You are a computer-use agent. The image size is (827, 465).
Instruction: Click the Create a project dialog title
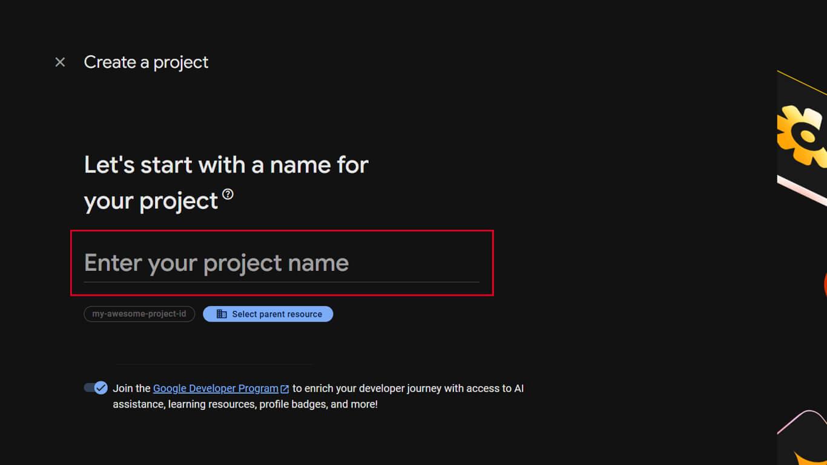[x=146, y=62]
